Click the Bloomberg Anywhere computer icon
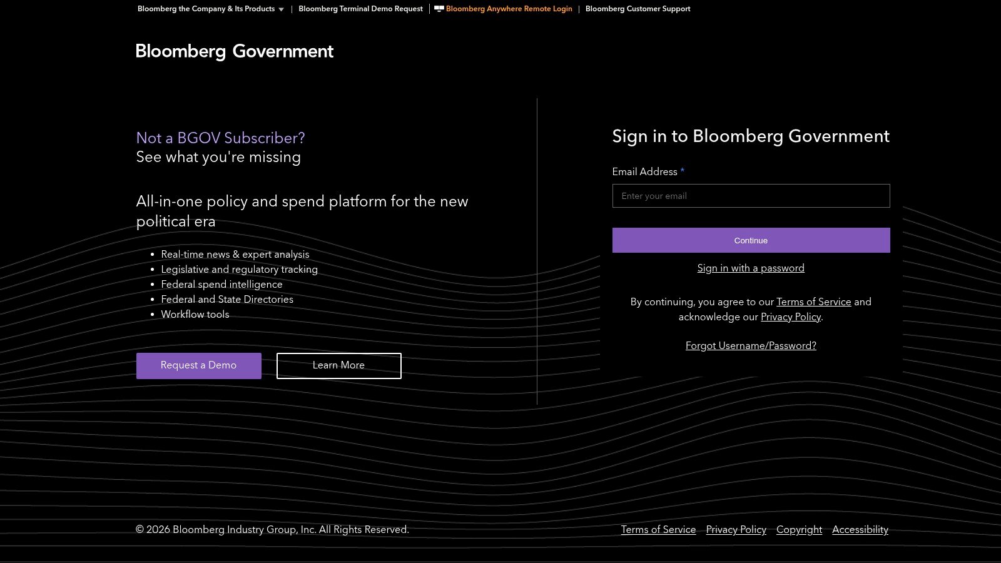 [x=439, y=9]
